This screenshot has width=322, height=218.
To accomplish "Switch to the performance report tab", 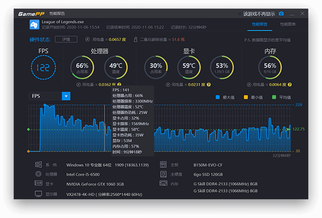I will (260, 24).
